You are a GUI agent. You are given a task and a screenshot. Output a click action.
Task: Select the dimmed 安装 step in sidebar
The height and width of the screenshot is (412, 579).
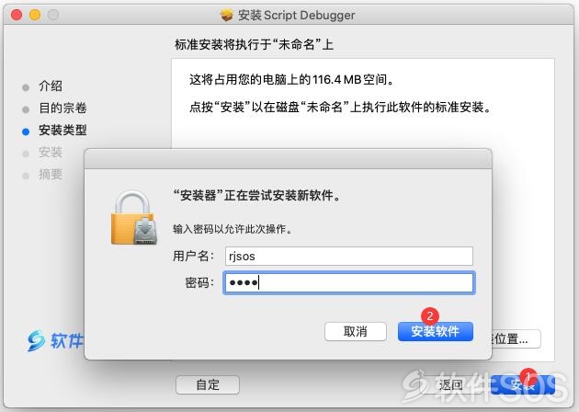point(51,153)
